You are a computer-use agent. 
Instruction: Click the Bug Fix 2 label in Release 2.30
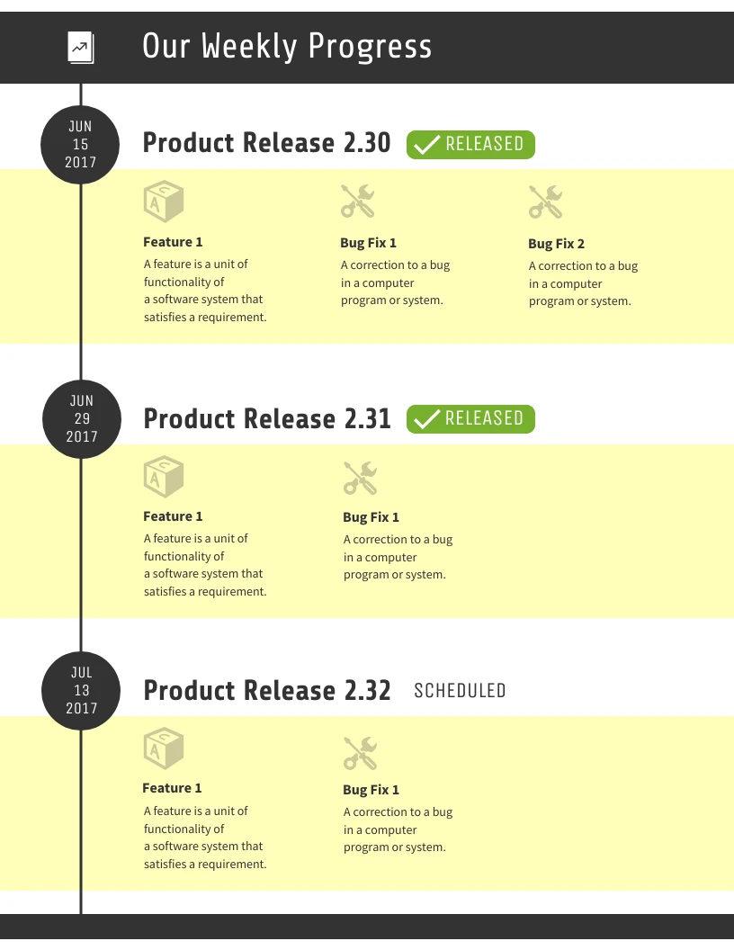click(556, 244)
